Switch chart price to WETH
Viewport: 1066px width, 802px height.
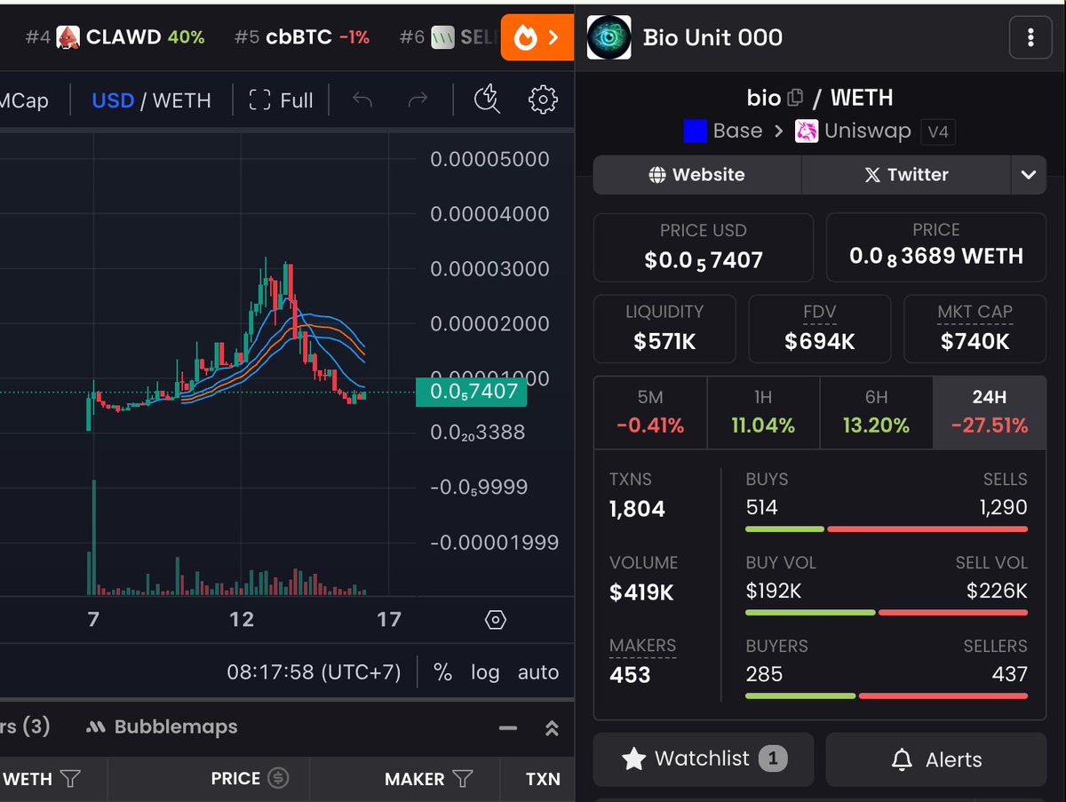tap(182, 100)
